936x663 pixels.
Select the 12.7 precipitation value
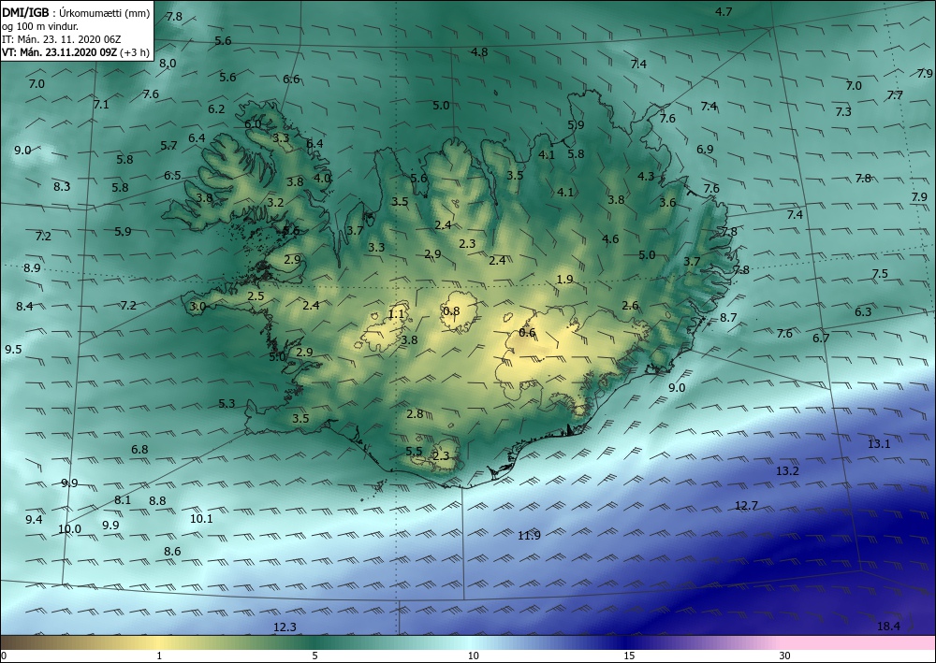746,506
